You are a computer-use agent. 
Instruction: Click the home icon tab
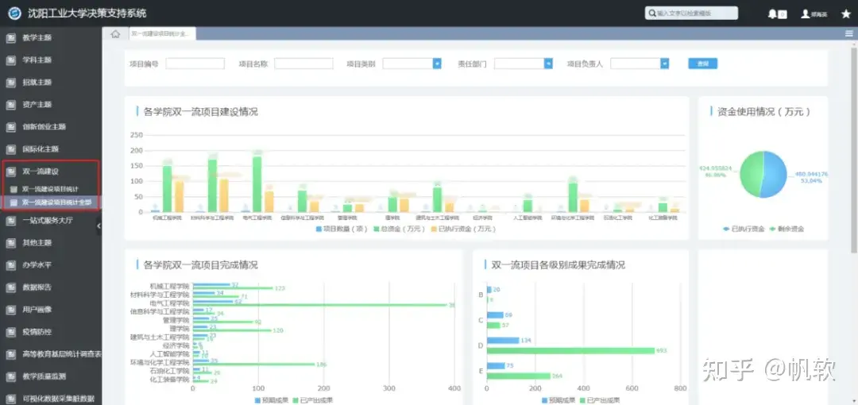coord(115,34)
